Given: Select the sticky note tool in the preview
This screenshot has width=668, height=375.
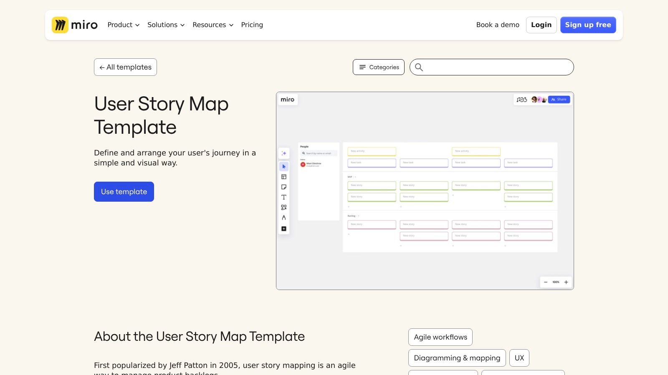Looking at the screenshot, I should pyautogui.click(x=284, y=187).
